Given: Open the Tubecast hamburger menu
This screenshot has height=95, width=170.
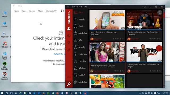Looking at the screenshot, I should (68, 7).
